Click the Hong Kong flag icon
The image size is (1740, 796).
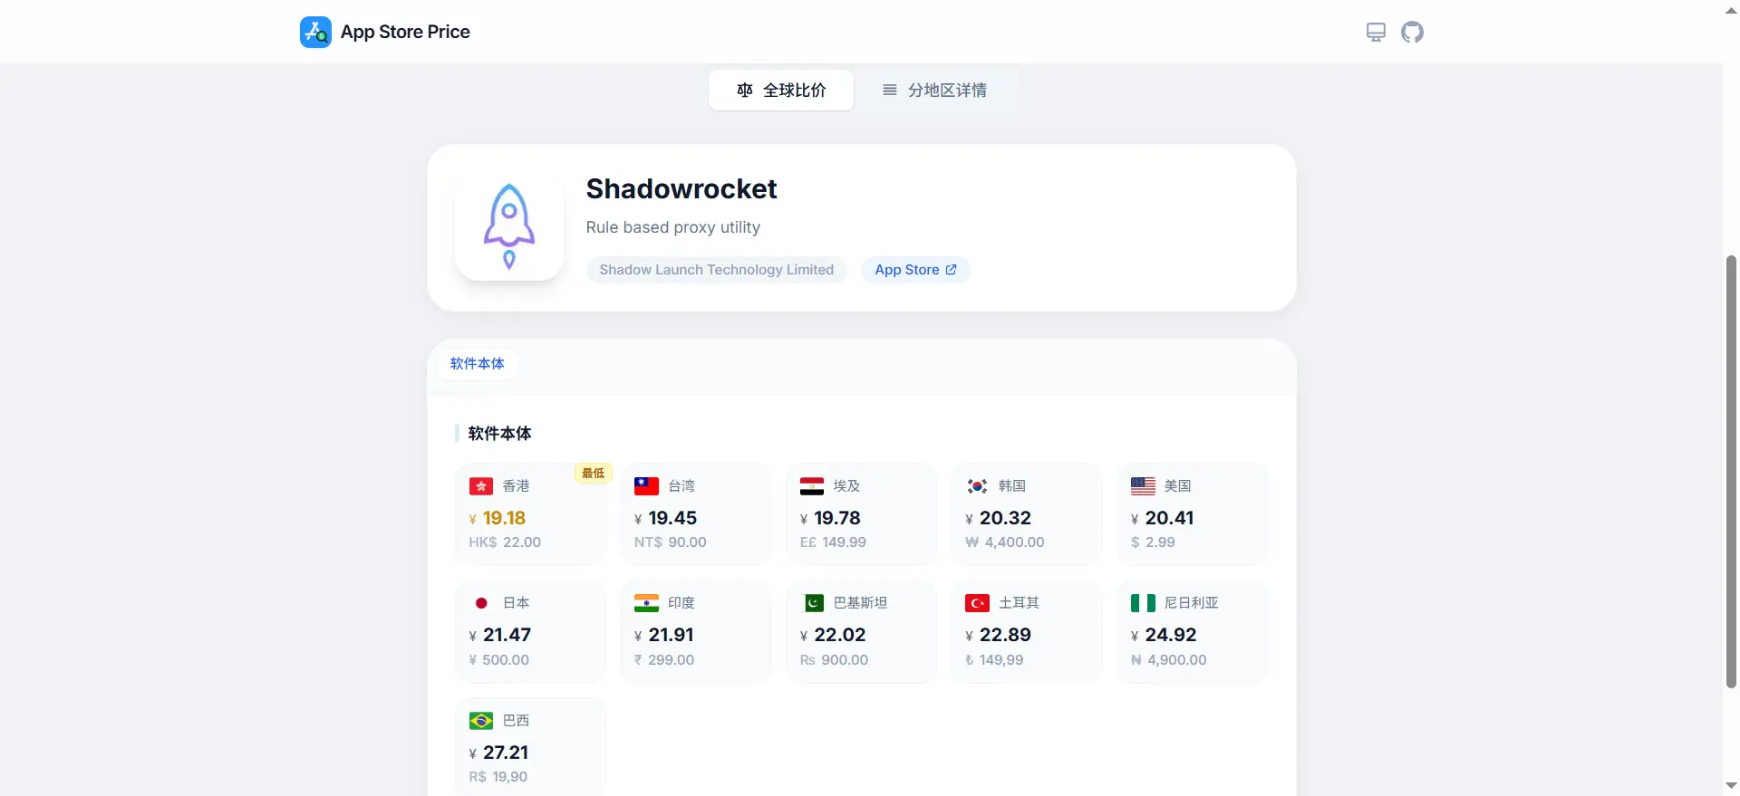(x=481, y=486)
